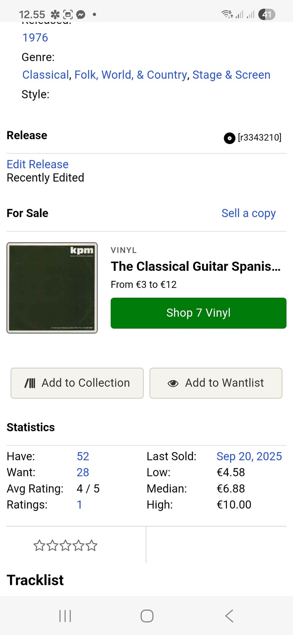
Task: Rate the release five stars
Action: pyautogui.click(x=92, y=546)
